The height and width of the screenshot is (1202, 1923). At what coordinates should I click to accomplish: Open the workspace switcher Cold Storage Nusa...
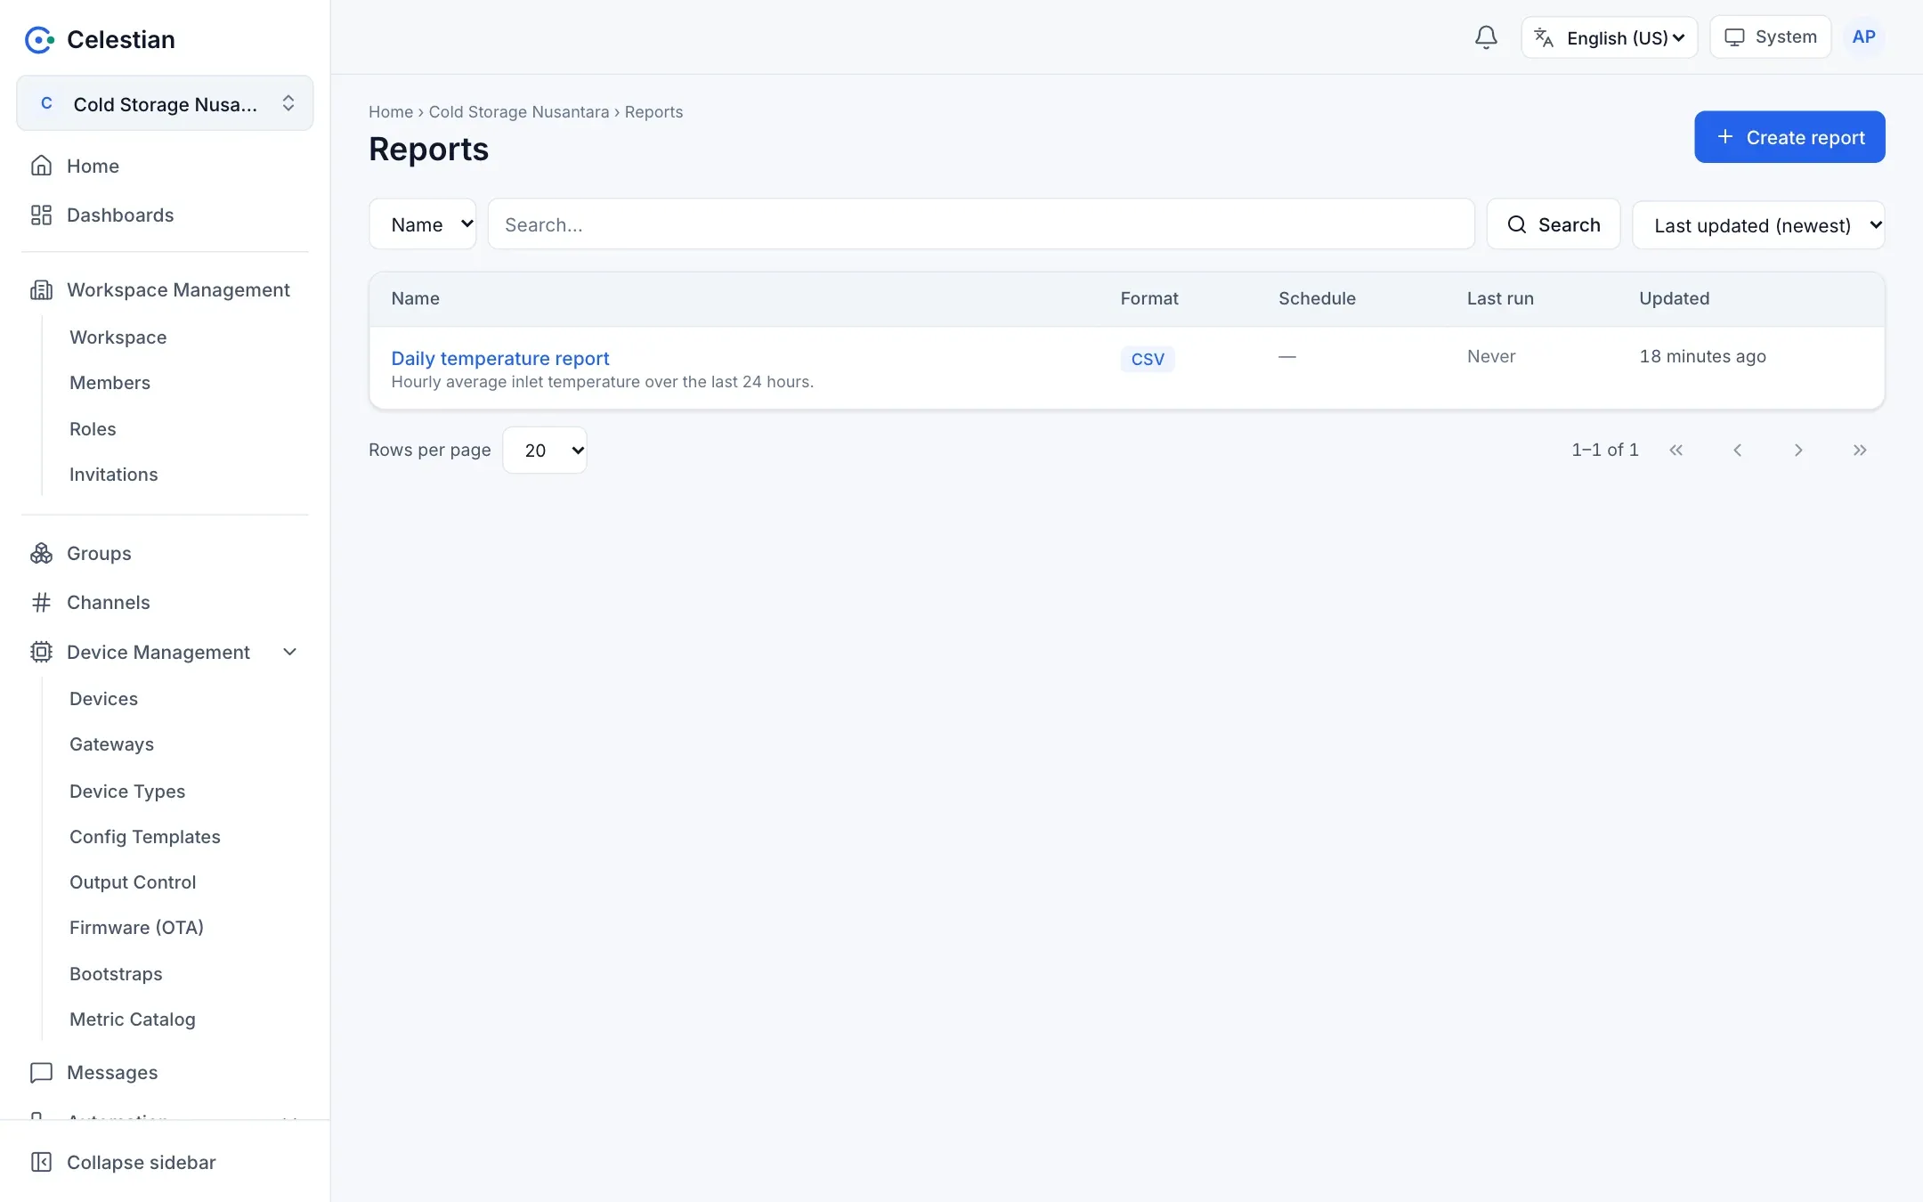point(165,103)
